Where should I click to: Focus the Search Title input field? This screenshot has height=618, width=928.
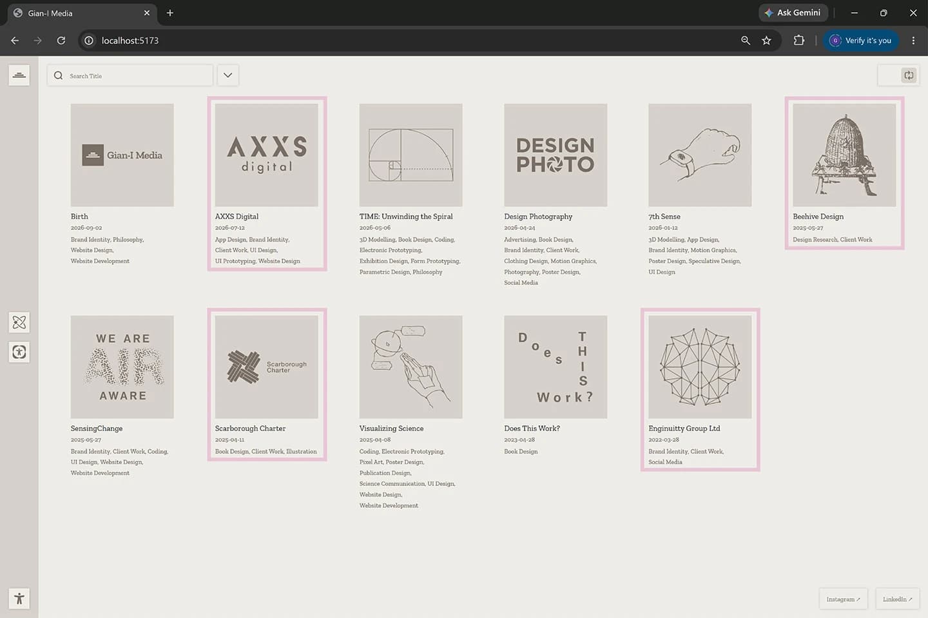(x=130, y=75)
